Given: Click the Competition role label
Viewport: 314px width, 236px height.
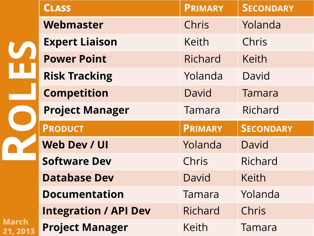Looking at the screenshot, I should pos(76,93).
